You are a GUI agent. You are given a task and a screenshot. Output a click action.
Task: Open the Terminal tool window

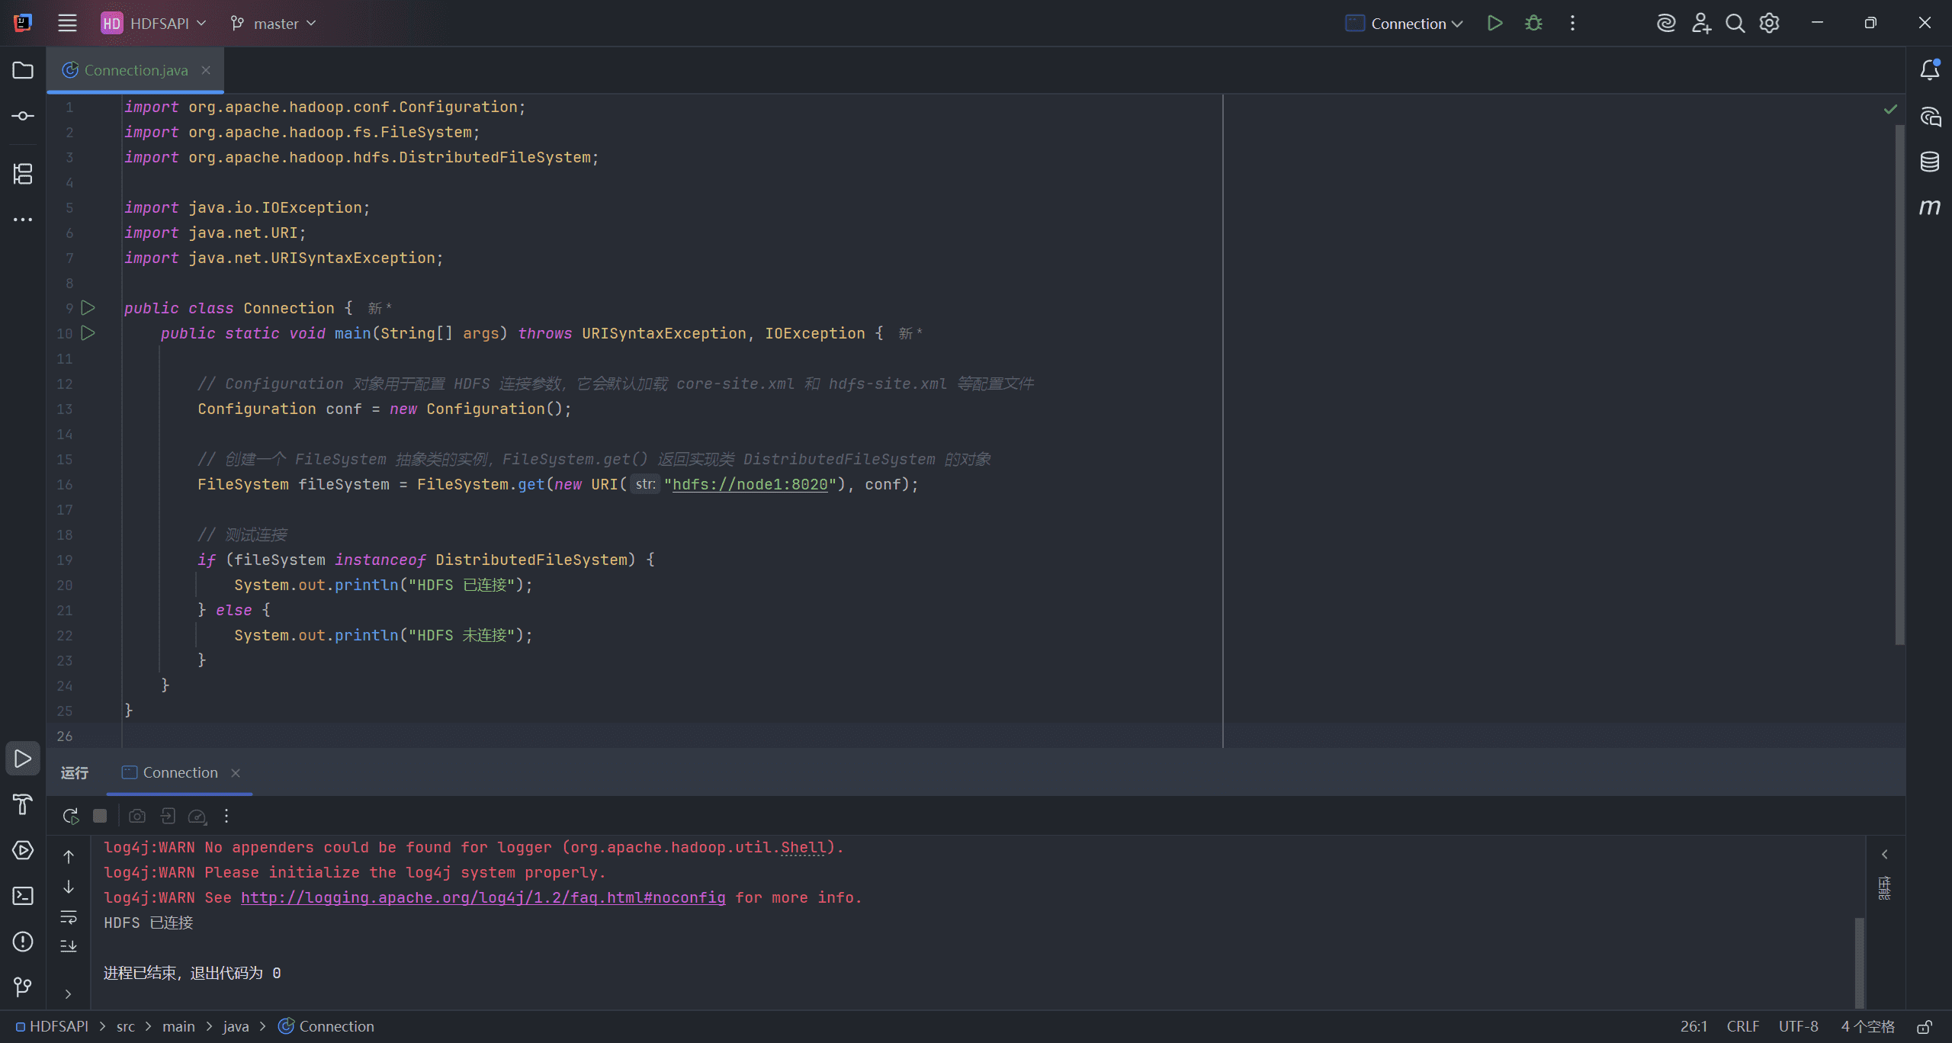pyautogui.click(x=23, y=896)
